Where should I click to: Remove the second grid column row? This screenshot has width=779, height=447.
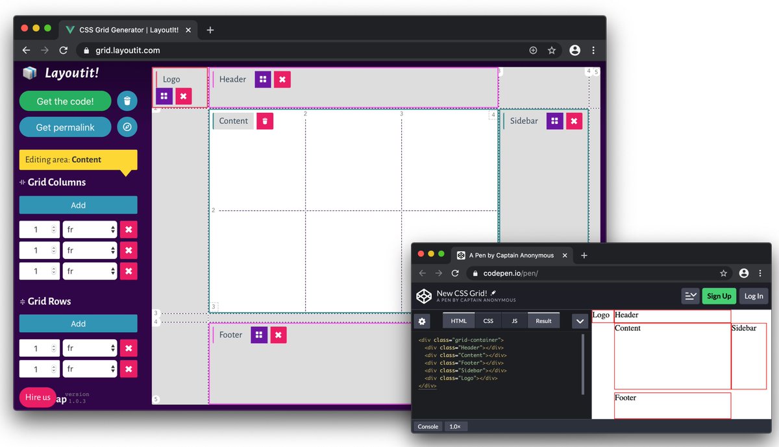click(x=129, y=250)
